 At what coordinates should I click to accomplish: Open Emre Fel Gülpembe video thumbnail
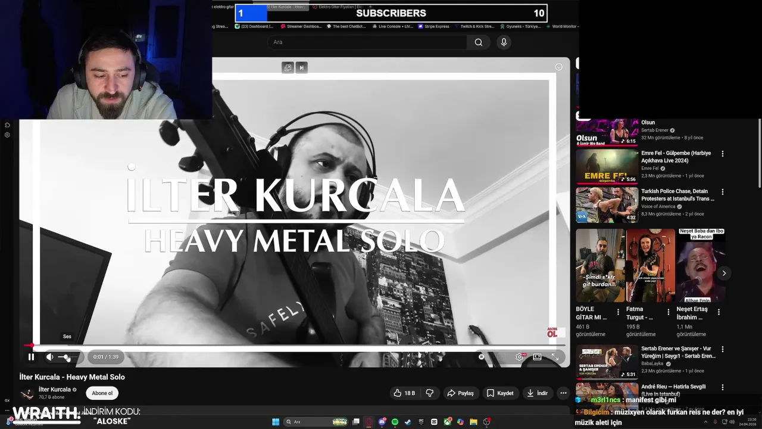coord(607,166)
